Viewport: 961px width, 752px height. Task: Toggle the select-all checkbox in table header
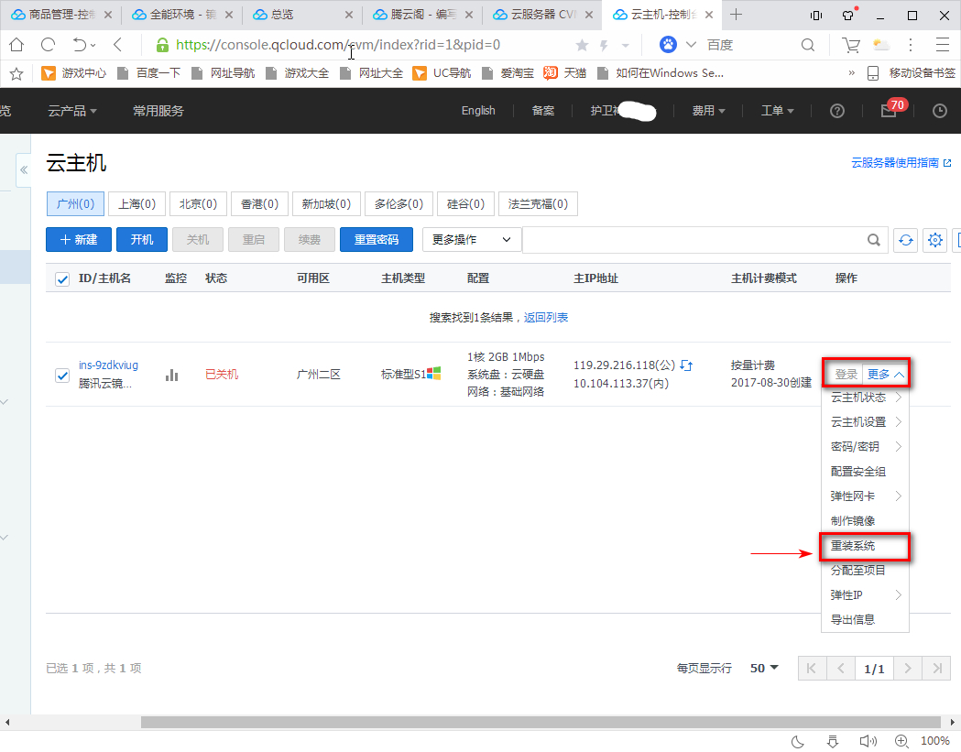pyautogui.click(x=62, y=279)
